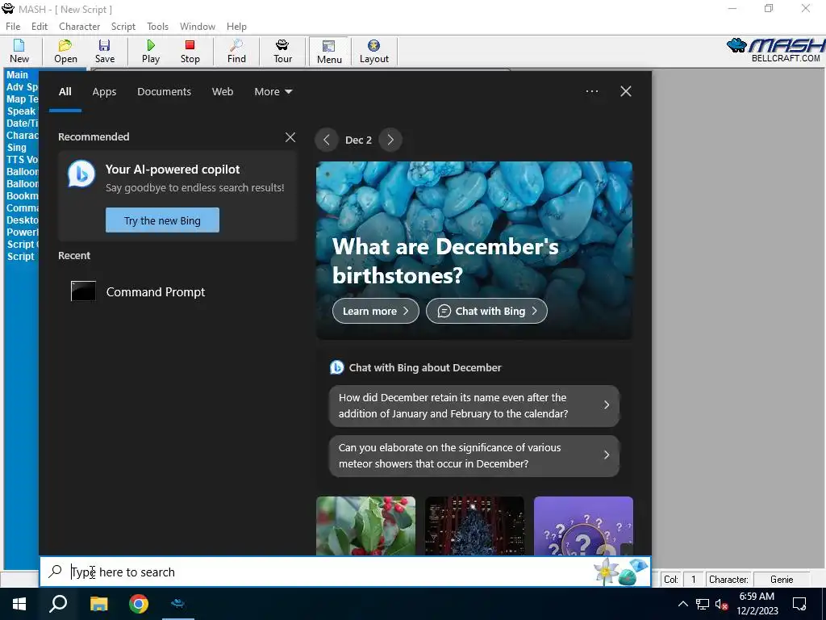Click the network tray icon
The height and width of the screenshot is (620, 826).
(x=703, y=604)
